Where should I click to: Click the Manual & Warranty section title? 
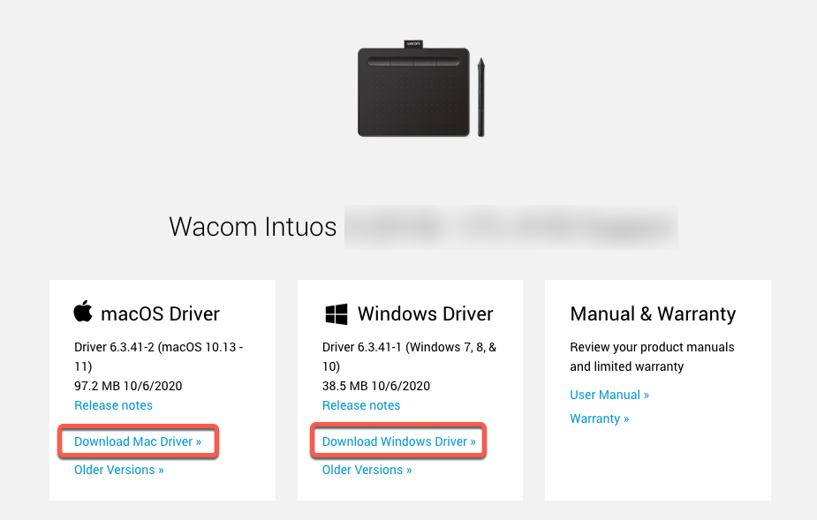coord(653,313)
